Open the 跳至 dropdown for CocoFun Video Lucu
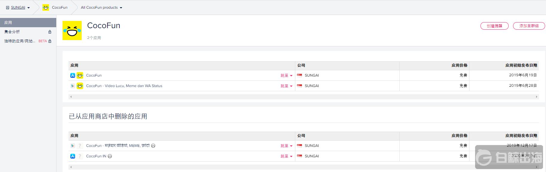 [x=286, y=86]
